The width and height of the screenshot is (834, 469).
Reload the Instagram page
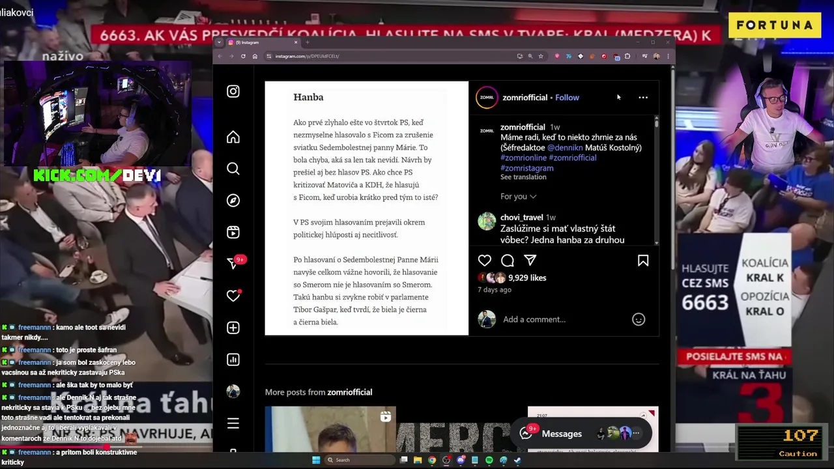(243, 56)
